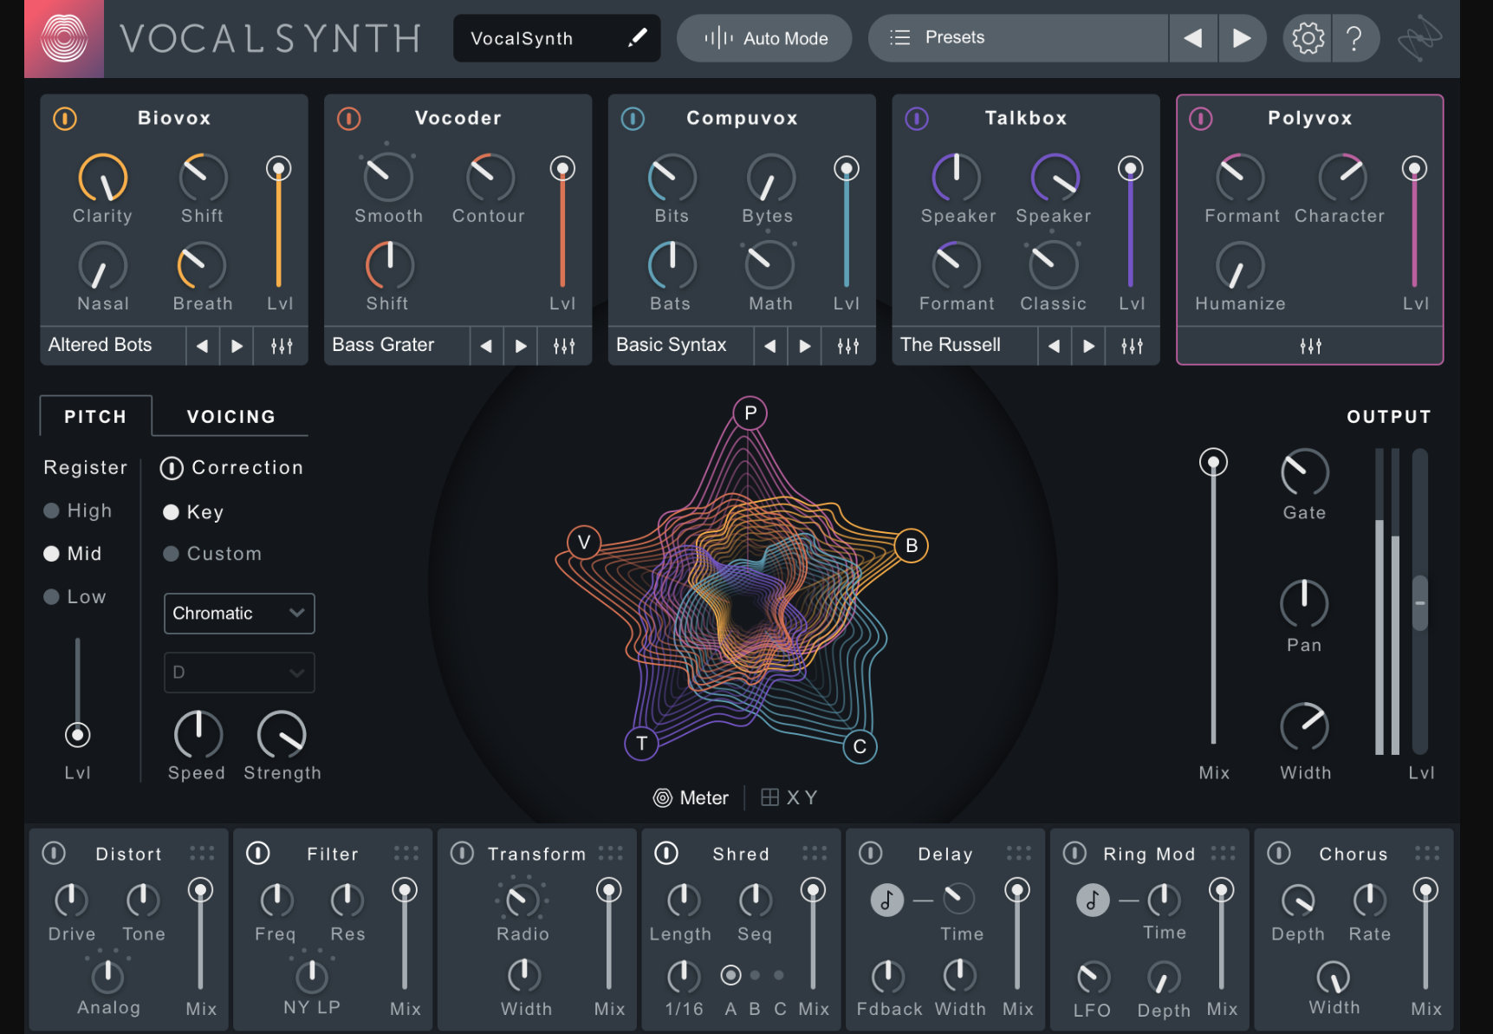Switch to the Voicing tab
The height and width of the screenshot is (1034, 1493).
231,417
